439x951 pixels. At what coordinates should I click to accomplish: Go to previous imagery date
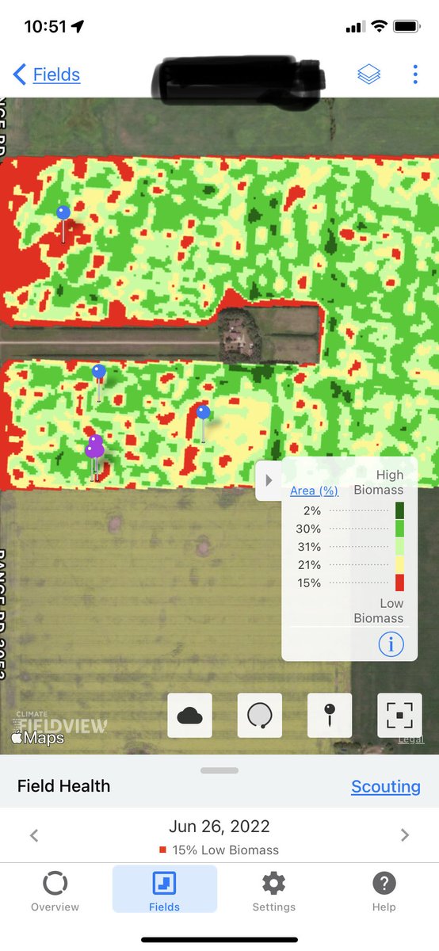[33, 835]
